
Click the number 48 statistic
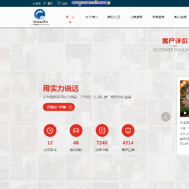(x=76, y=143)
